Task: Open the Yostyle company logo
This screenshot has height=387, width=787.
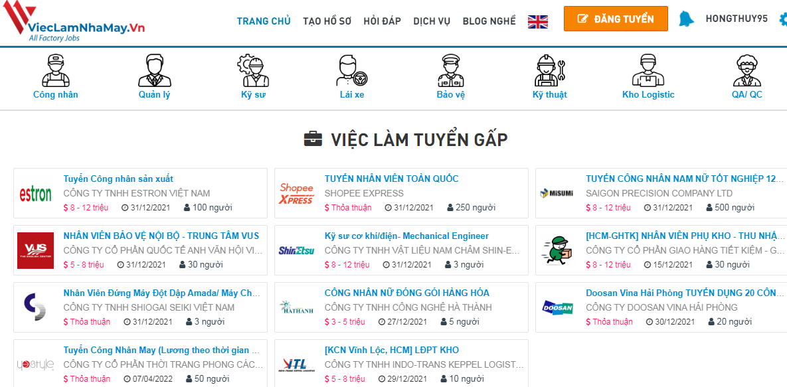Action: (35, 364)
